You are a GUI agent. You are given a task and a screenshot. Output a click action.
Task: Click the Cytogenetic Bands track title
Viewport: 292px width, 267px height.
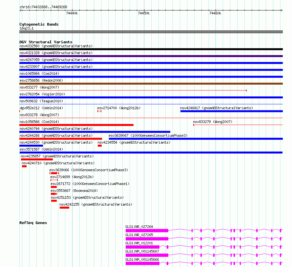[39, 24]
